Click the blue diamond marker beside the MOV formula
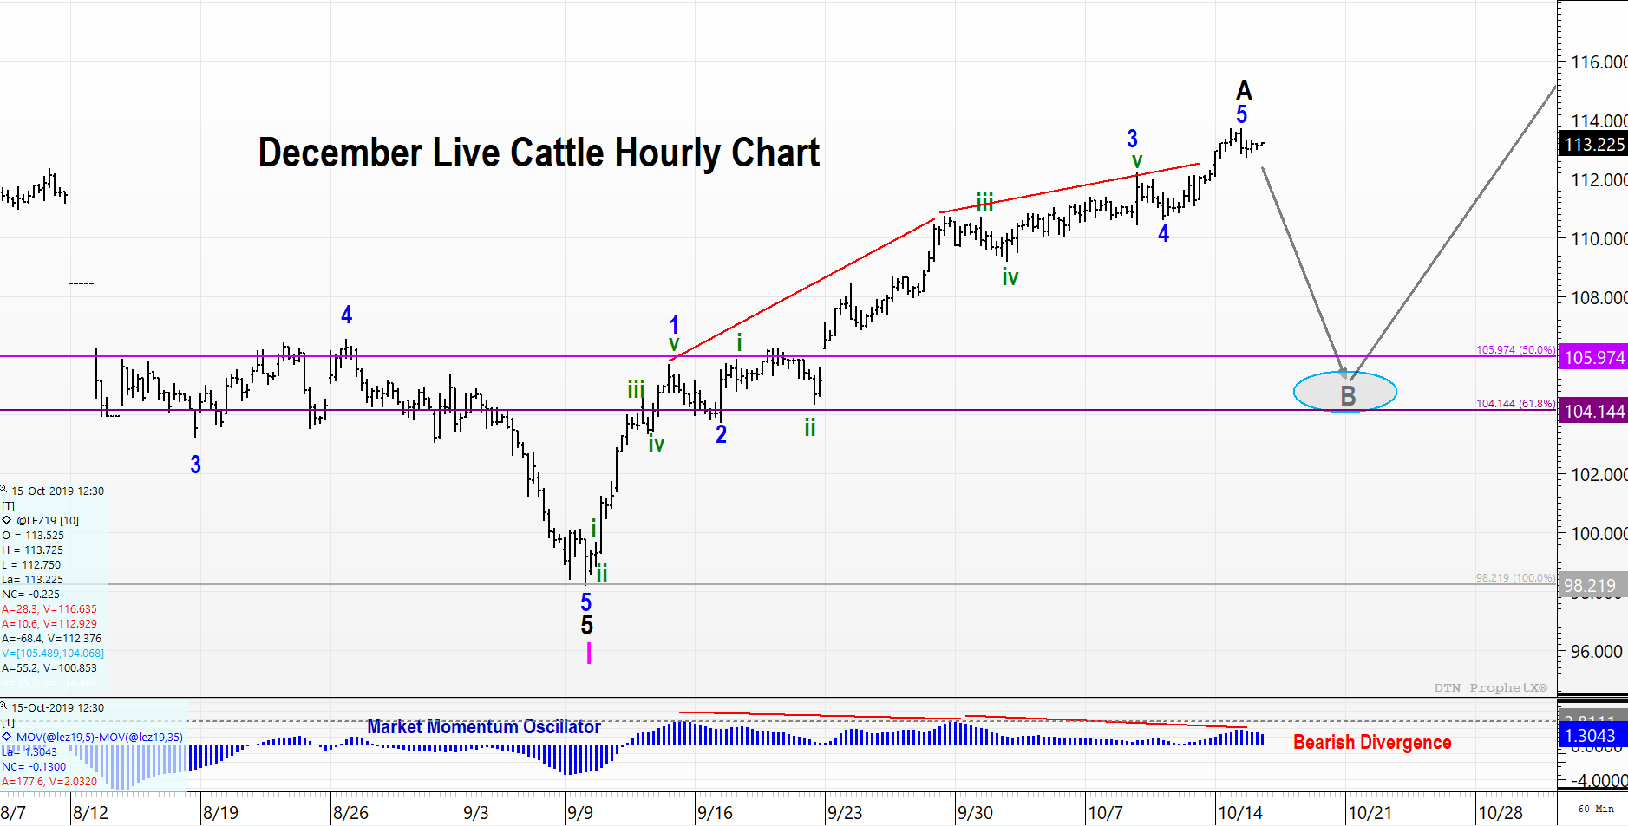 [x=7, y=737]
